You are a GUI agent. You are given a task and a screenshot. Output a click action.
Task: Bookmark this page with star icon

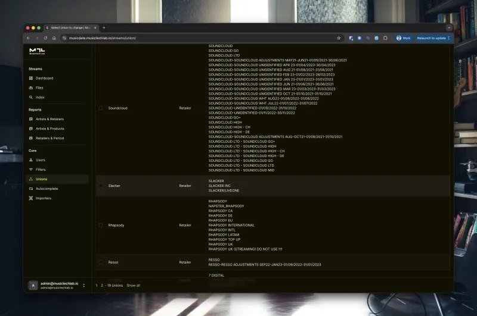[339, 38]
